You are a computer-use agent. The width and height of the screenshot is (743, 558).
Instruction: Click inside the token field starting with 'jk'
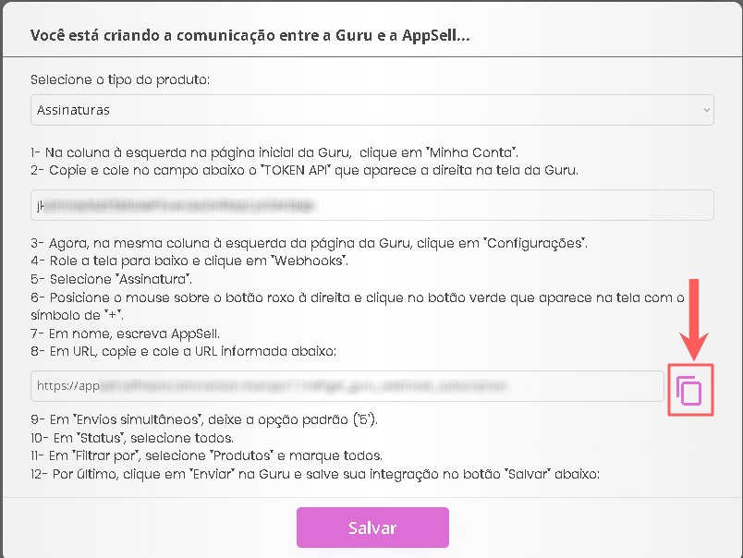tap(370, 204)
